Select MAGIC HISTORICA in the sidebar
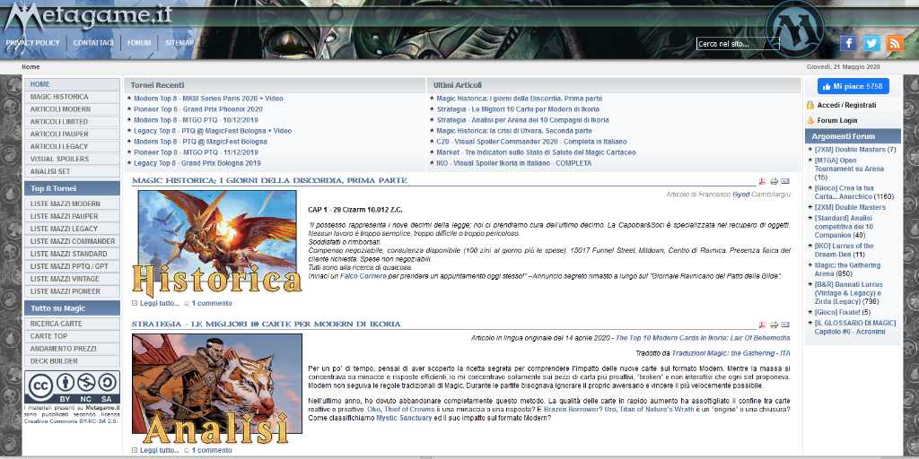919x459 pixels. pyautogui.click(x=72, y=97)
